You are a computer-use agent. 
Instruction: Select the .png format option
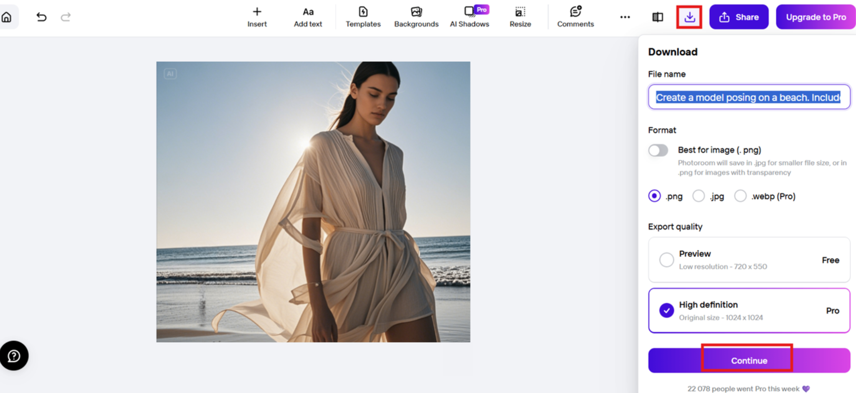point(654,196)
